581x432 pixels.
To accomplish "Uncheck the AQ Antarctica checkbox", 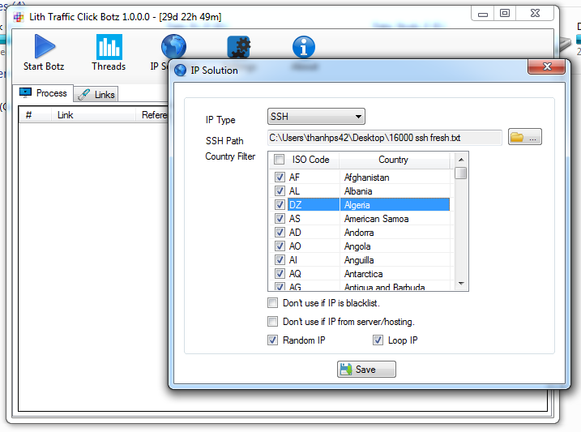I will [280, 273].
